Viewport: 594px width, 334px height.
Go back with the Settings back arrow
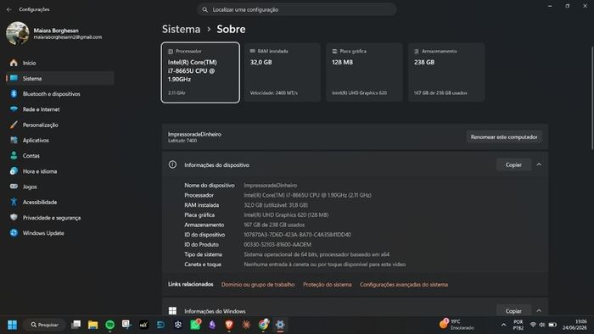(9, 9)
